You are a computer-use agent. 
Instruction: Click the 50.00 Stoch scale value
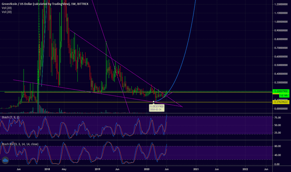[x=278, y=125]
